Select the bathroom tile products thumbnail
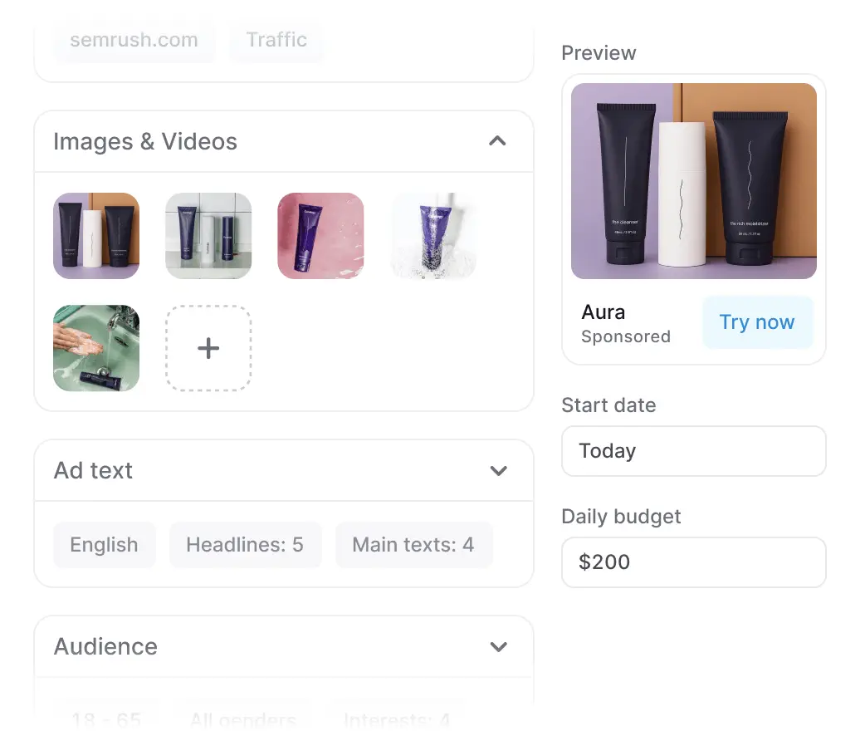The image size is (860, 731). tap(208, 236)
